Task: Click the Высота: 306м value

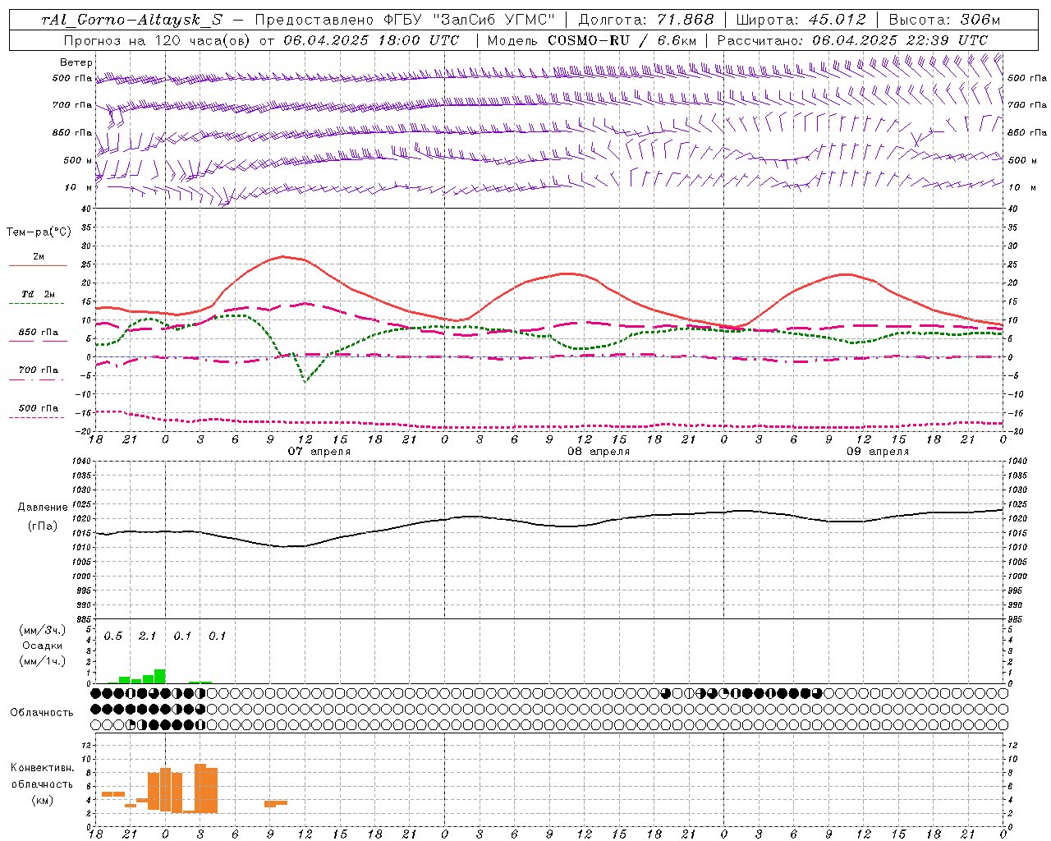Action: pos(945,20)
